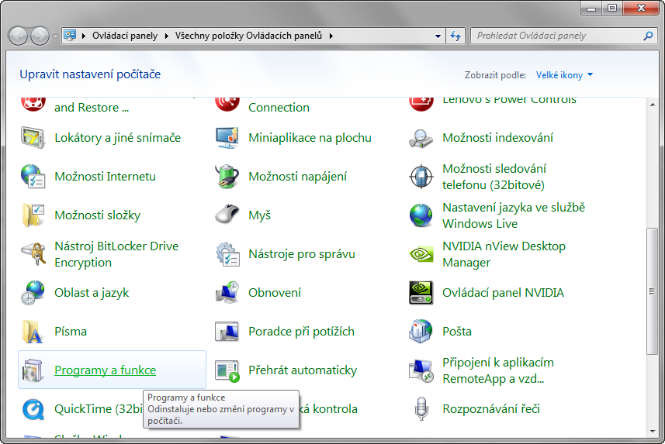Open the Windows Live language globe icon
The width and height of the screenshot is (665, 444).
click(x=421, y=215)
